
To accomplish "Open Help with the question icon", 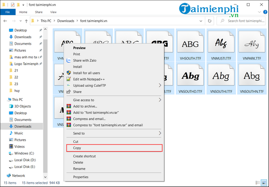I will click(265, 12).
